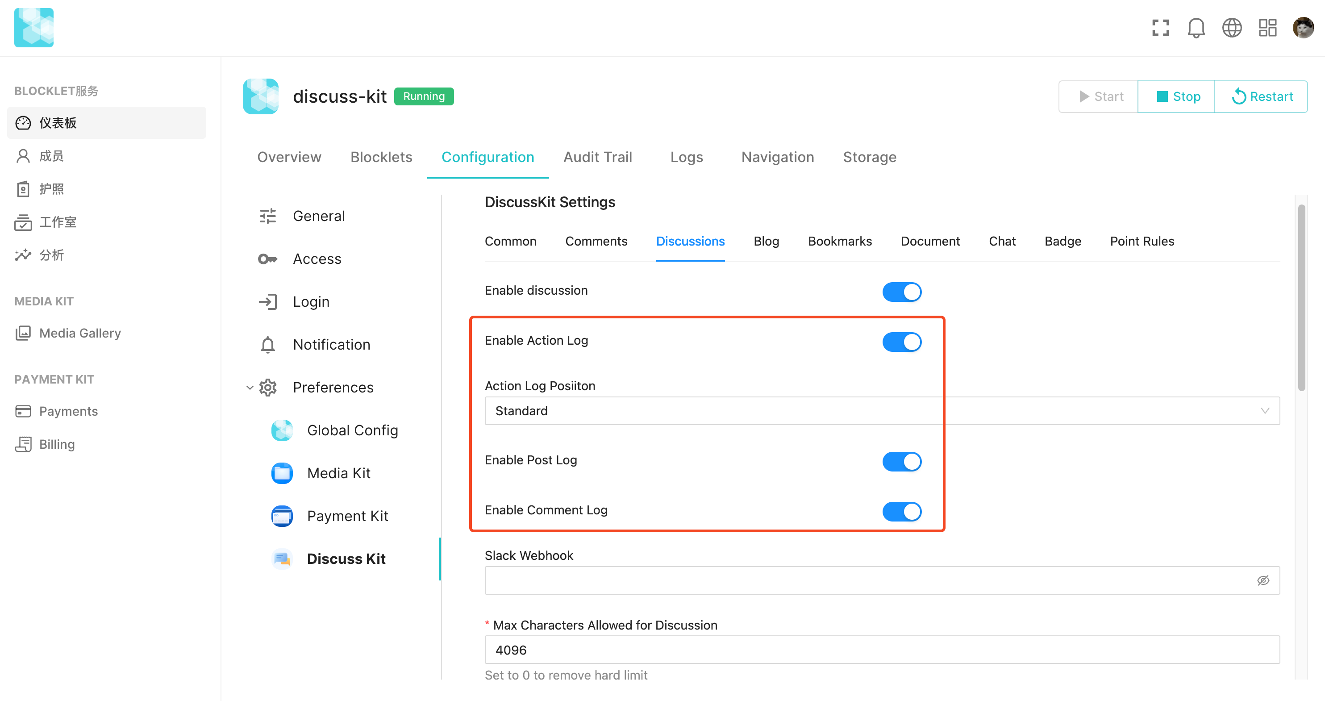Select the Discuss Kit preferences item
Screen dimensions: 1325x701
346,559
